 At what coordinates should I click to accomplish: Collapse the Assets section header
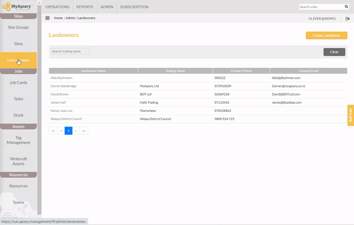pyautogui.click(x=18, y=127)
